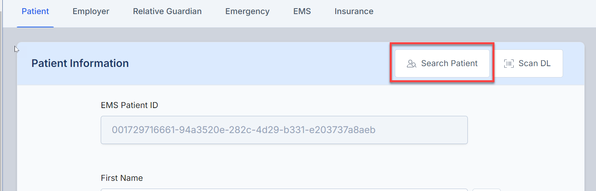The image size is (596, 191).
Task: Click the First Name label
Action: (x=122, y=178)
